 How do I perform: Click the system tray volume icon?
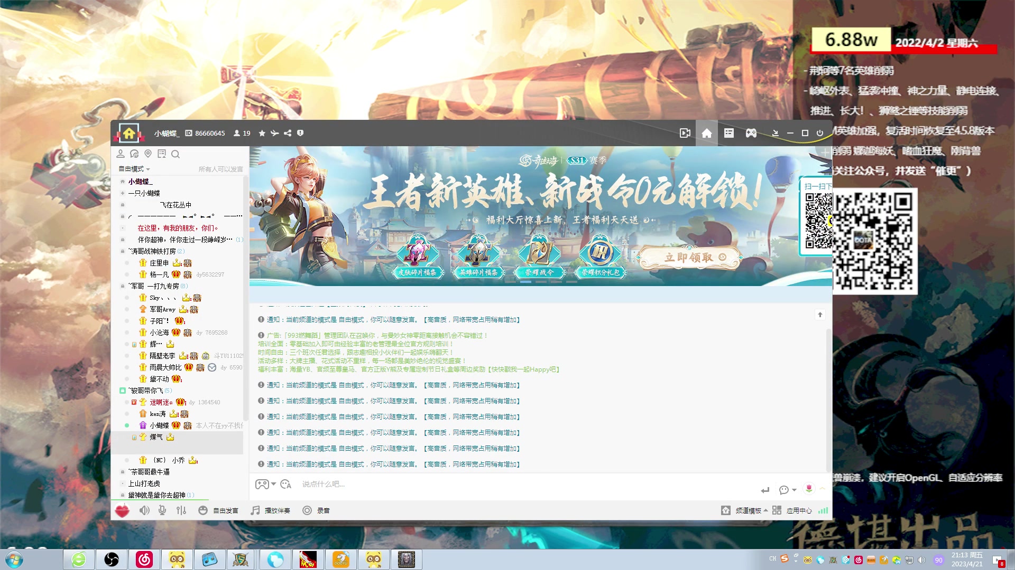click(x=921, y=560)
